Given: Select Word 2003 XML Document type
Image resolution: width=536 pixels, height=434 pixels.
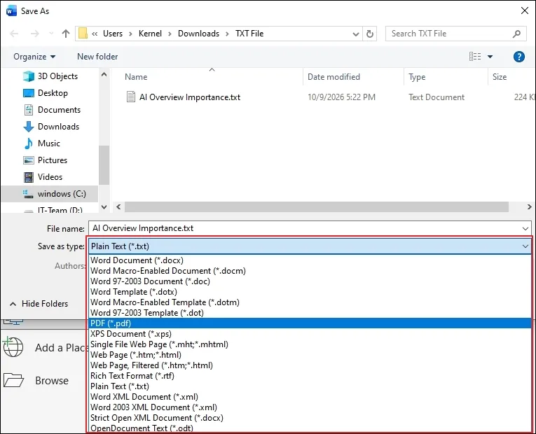Looking at the screenshot, I should tap(310, 407).
